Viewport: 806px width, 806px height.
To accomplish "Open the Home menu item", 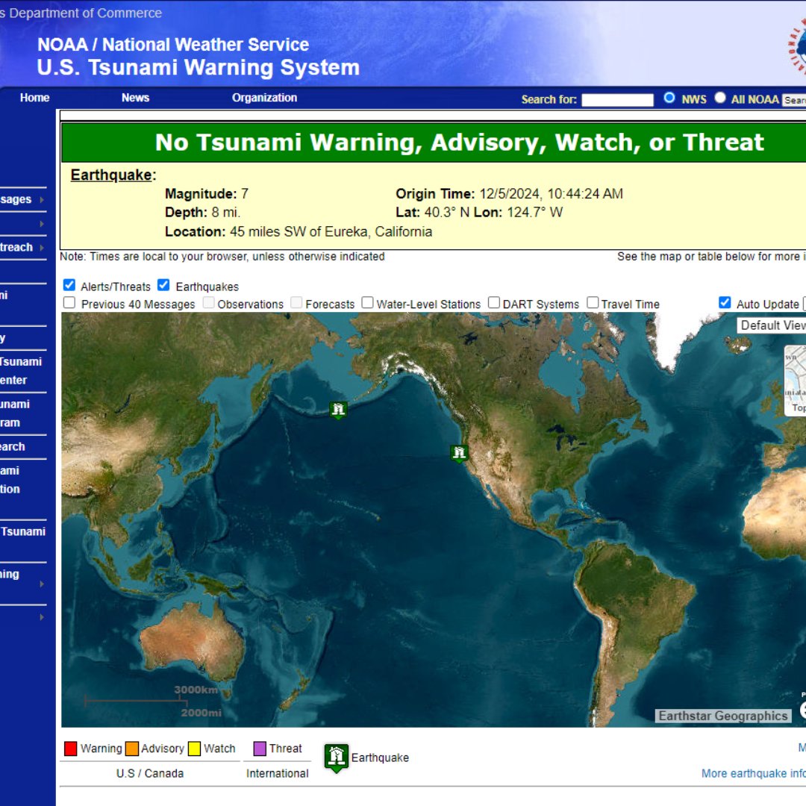I will click(x=34, y=98).
